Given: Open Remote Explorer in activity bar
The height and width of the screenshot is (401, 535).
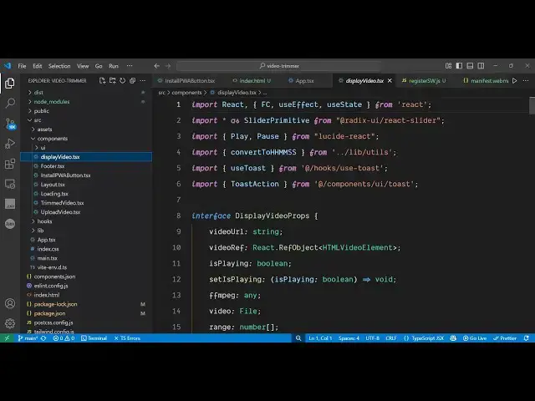Looking at the screenshot, I should coord(10,184).
